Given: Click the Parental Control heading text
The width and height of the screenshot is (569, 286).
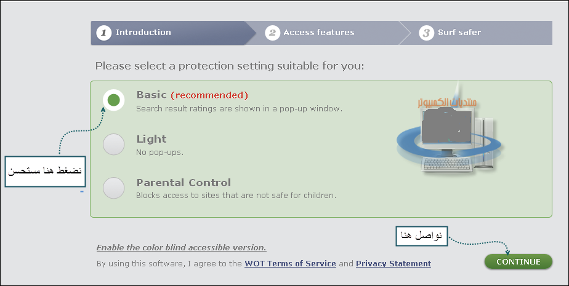Looking at the screenshot, I should 184,182.
